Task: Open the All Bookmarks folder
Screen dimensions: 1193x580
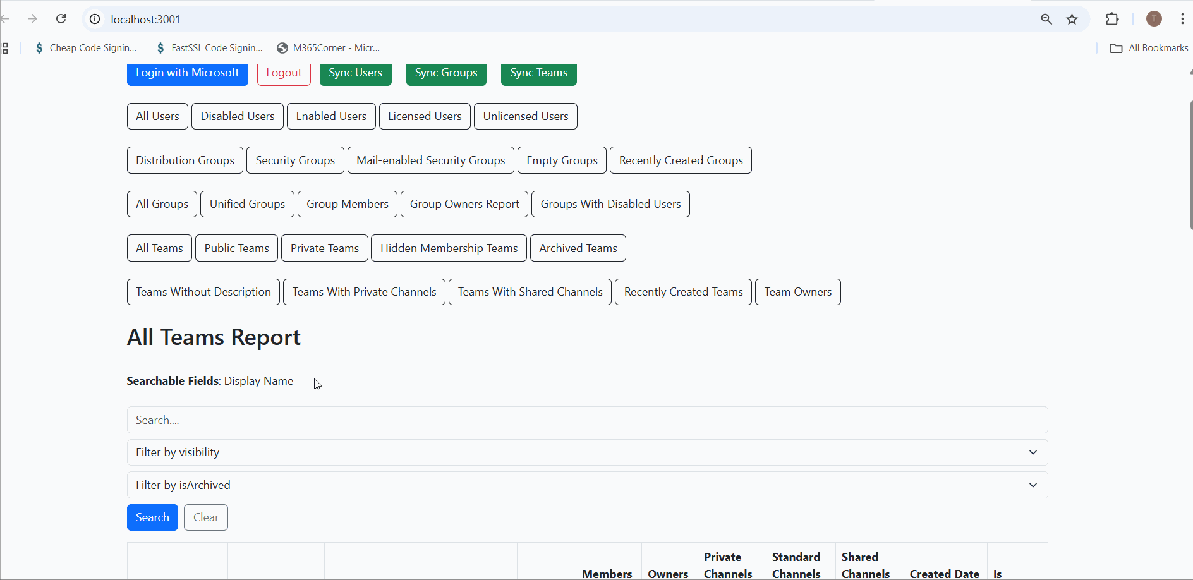Action: click(x=1149, y=48)
